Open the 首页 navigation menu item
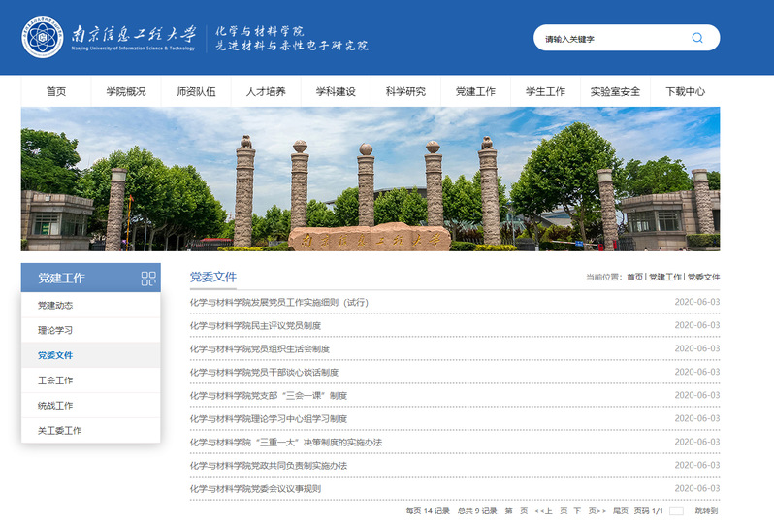 (x=56, y=92)
